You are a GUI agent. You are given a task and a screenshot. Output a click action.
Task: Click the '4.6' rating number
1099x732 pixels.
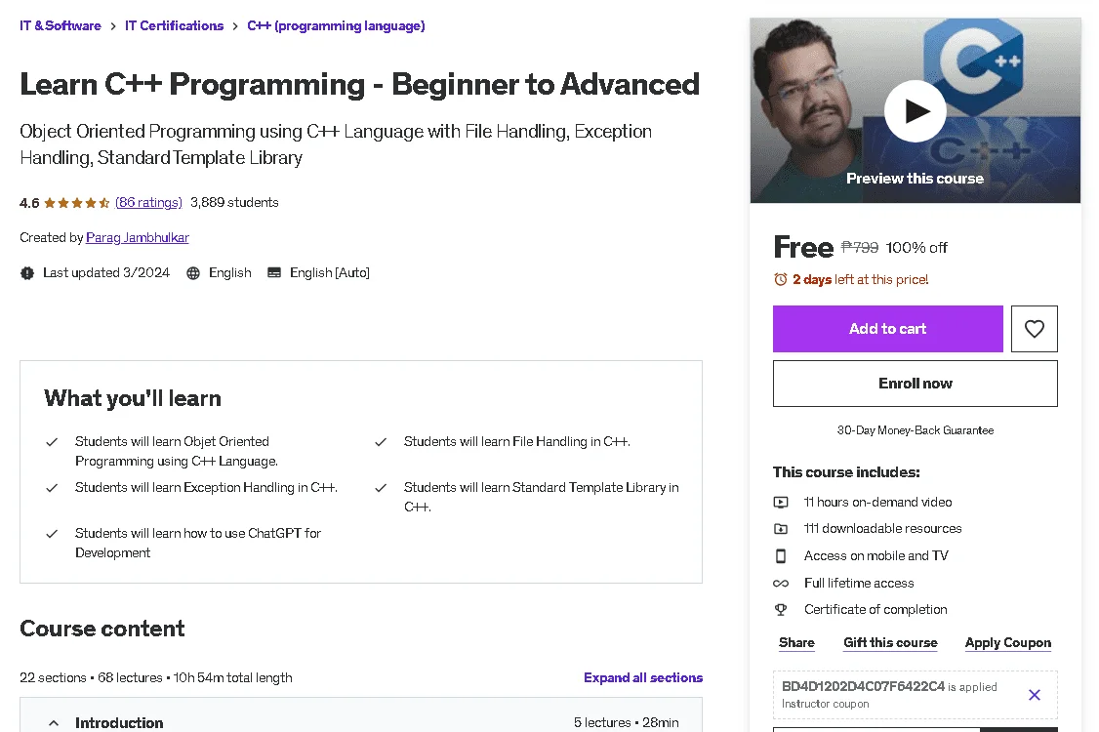click(x=29, y=203)
